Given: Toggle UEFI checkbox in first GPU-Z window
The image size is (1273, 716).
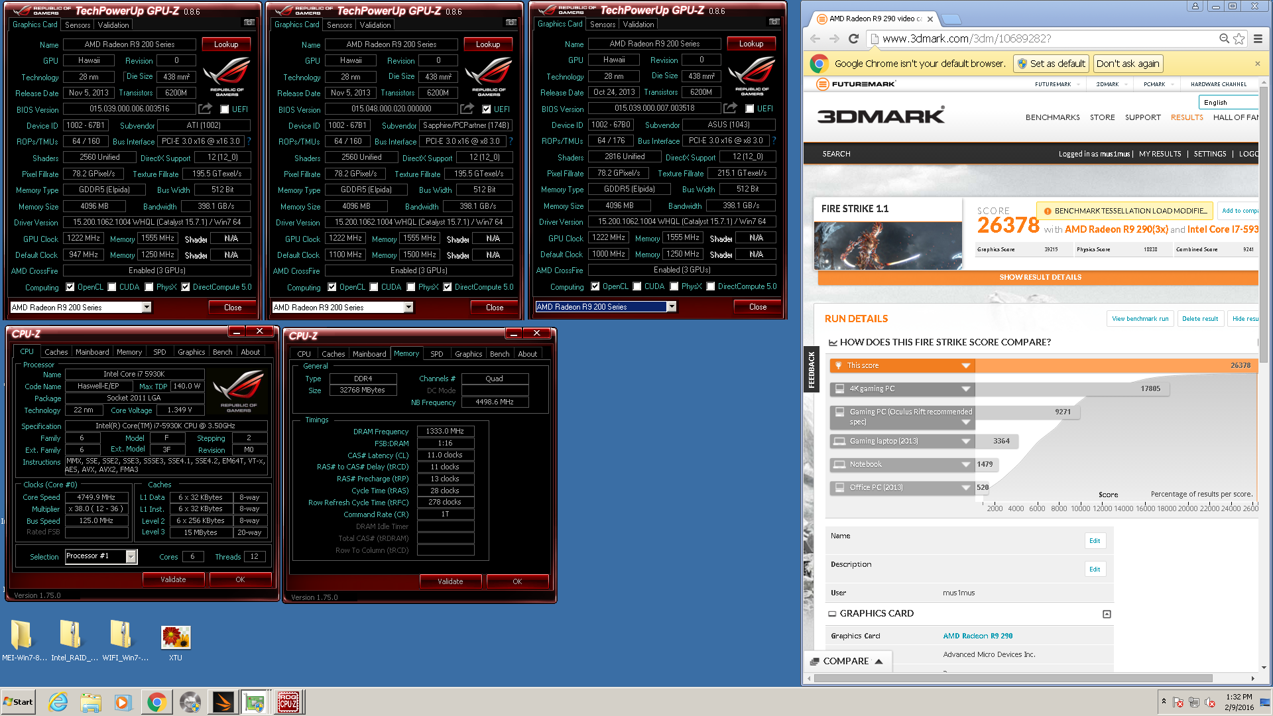Looking at the screenshot, I should 224,109.
